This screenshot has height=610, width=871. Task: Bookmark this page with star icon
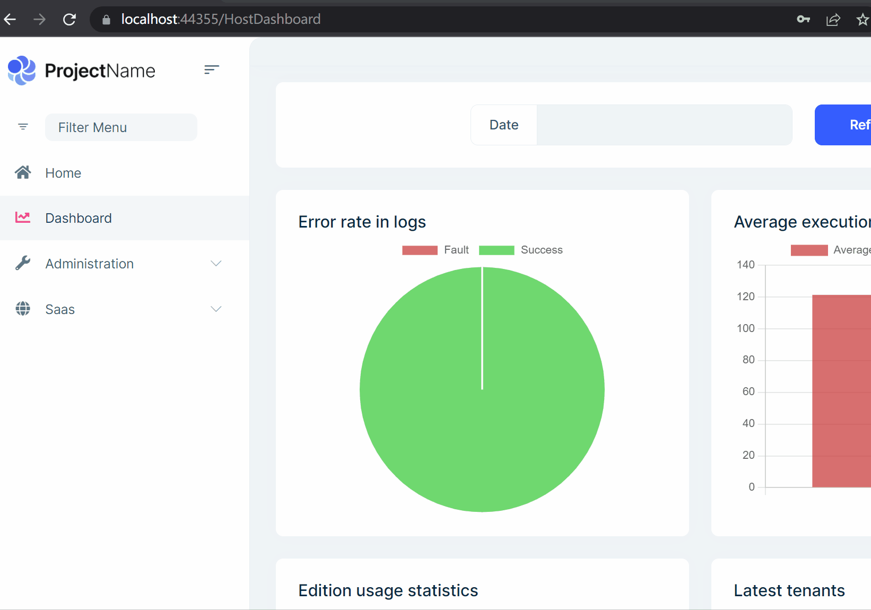(863, 20)
